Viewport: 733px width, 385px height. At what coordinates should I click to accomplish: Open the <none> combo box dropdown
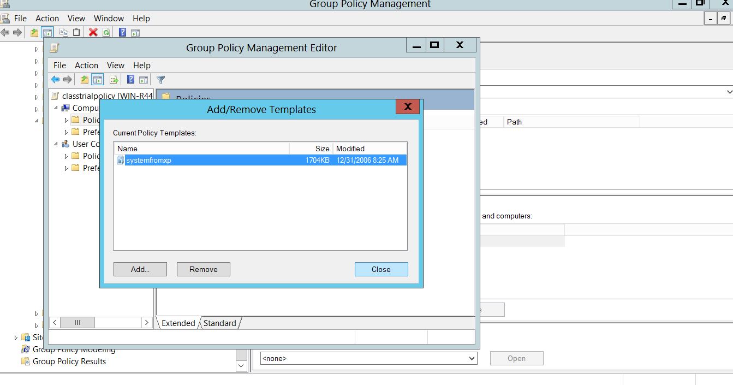tap(472, 359)
